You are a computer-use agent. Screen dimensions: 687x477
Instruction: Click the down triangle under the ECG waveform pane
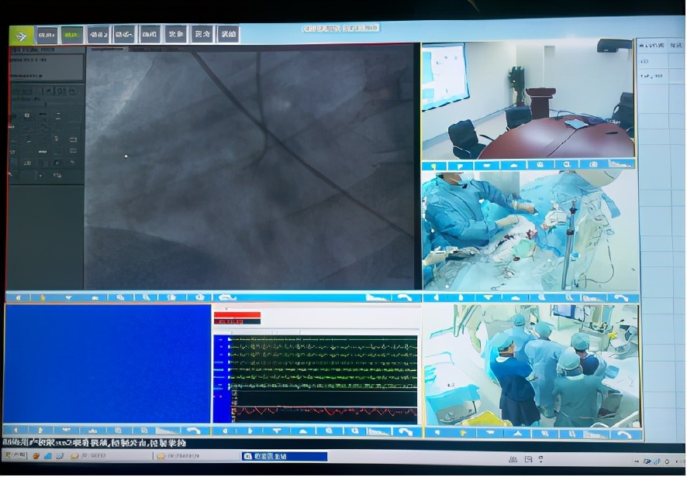[x=277, y=431]
